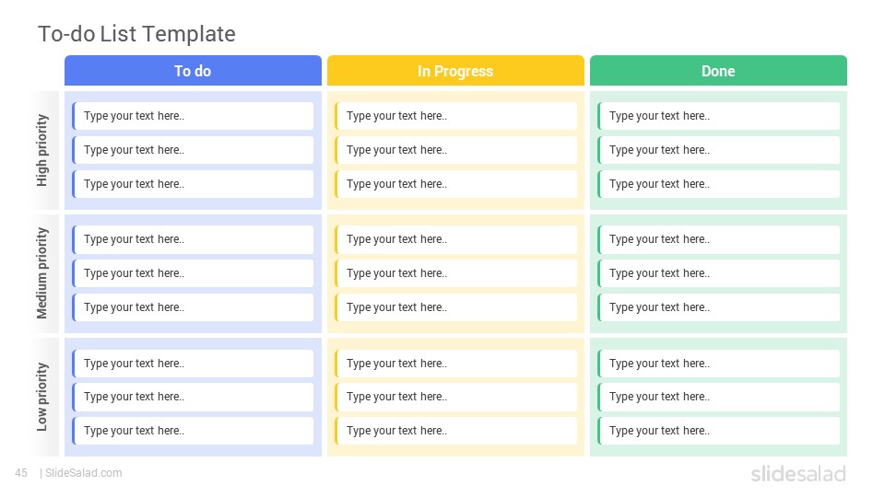
Task: Select the High priority row label
Action: point(43,150)
